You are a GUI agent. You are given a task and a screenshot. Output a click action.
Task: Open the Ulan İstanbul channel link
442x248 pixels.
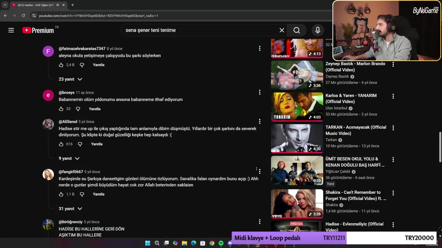pyautogui.click(x=336, y=108)
